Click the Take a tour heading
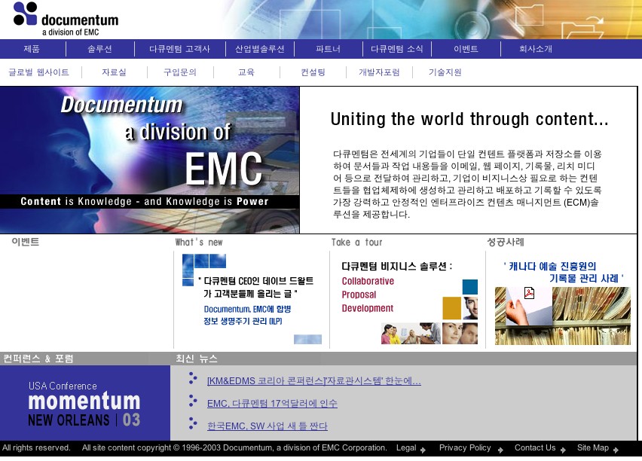 (x=356, y=243)
